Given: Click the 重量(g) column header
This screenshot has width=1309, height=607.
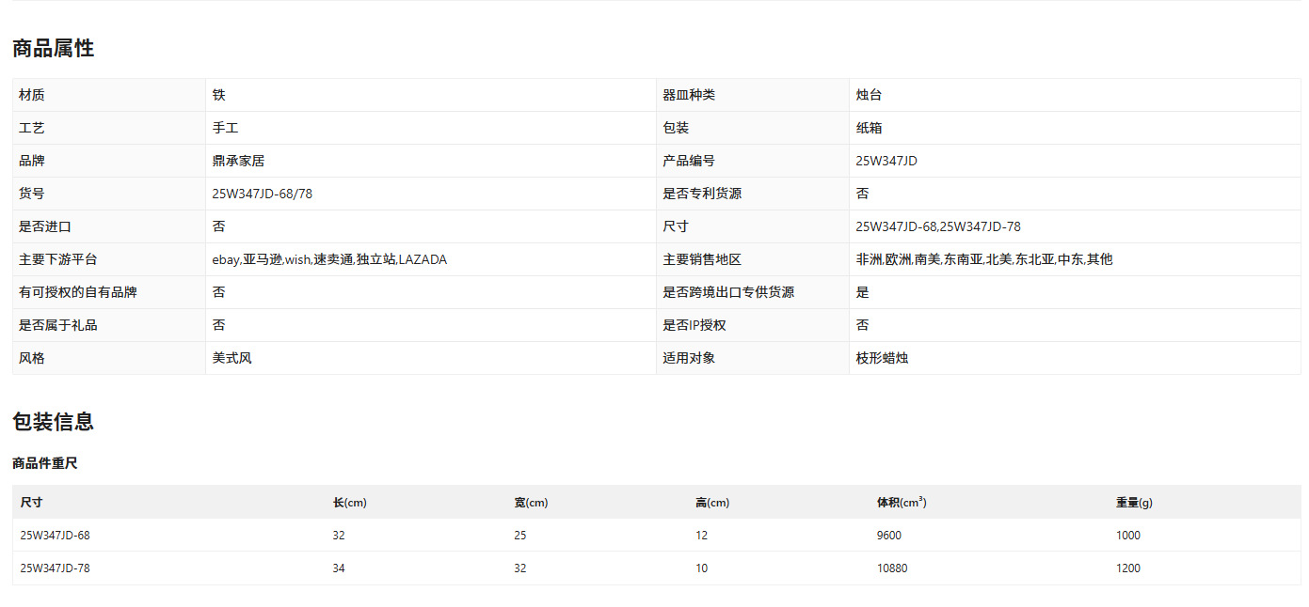Looking at the screenshot, I should [x=1134, y=503].
